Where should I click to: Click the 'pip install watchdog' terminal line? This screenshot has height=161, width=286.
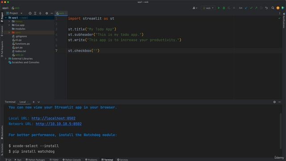point(32,152)
